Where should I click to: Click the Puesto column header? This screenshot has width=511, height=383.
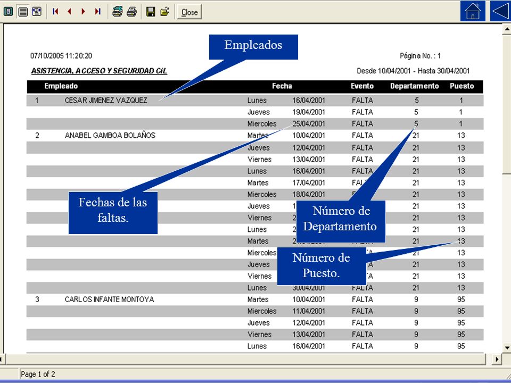[462, 86]
